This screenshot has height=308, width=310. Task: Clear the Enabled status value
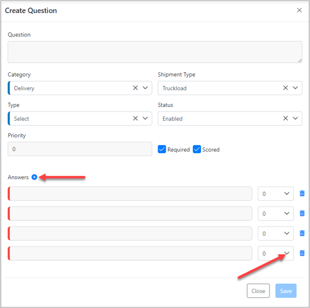[286, 118]
